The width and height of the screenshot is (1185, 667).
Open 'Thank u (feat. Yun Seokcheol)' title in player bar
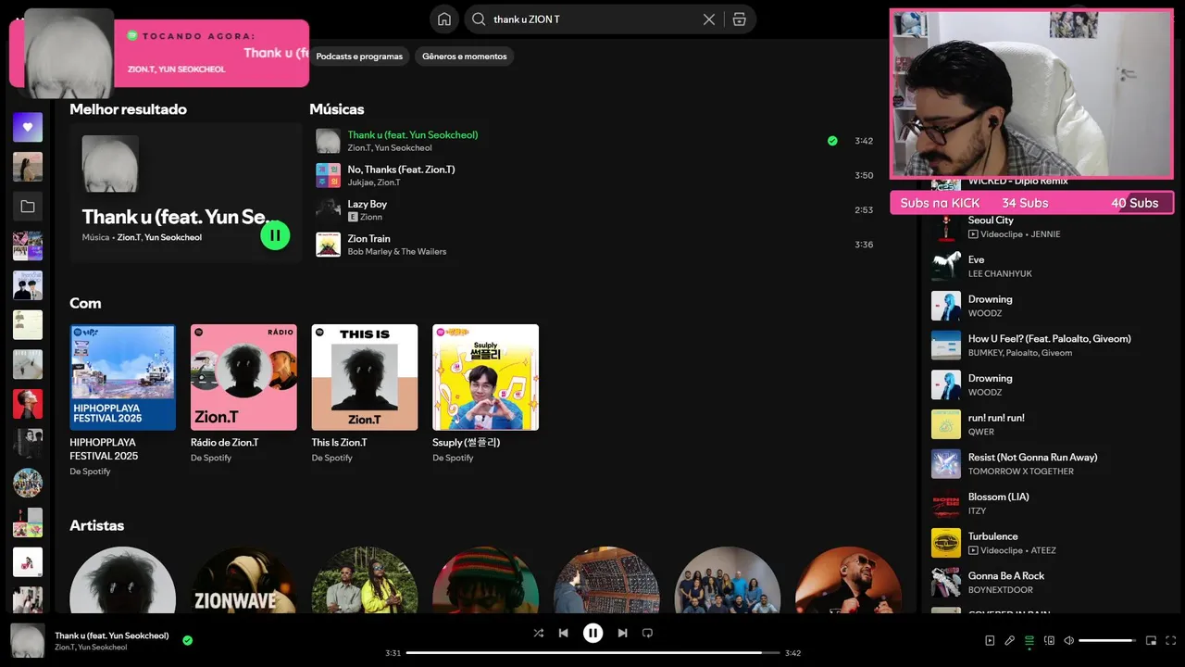point(112,636)
